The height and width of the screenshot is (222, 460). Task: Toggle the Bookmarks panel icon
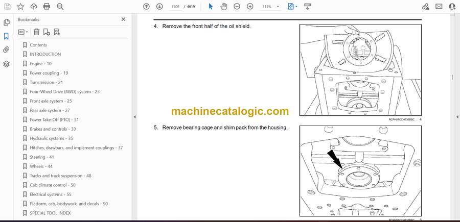coord(6,36)
